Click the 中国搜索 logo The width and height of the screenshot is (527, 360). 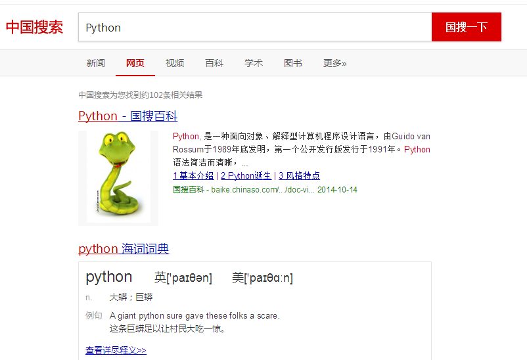(x=35, y=27)
